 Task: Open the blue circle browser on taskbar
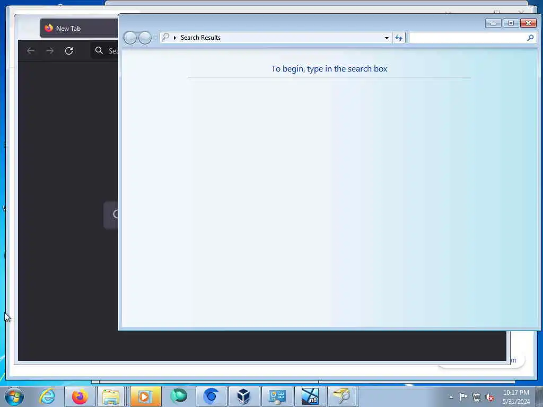click(x=211, y=396)
